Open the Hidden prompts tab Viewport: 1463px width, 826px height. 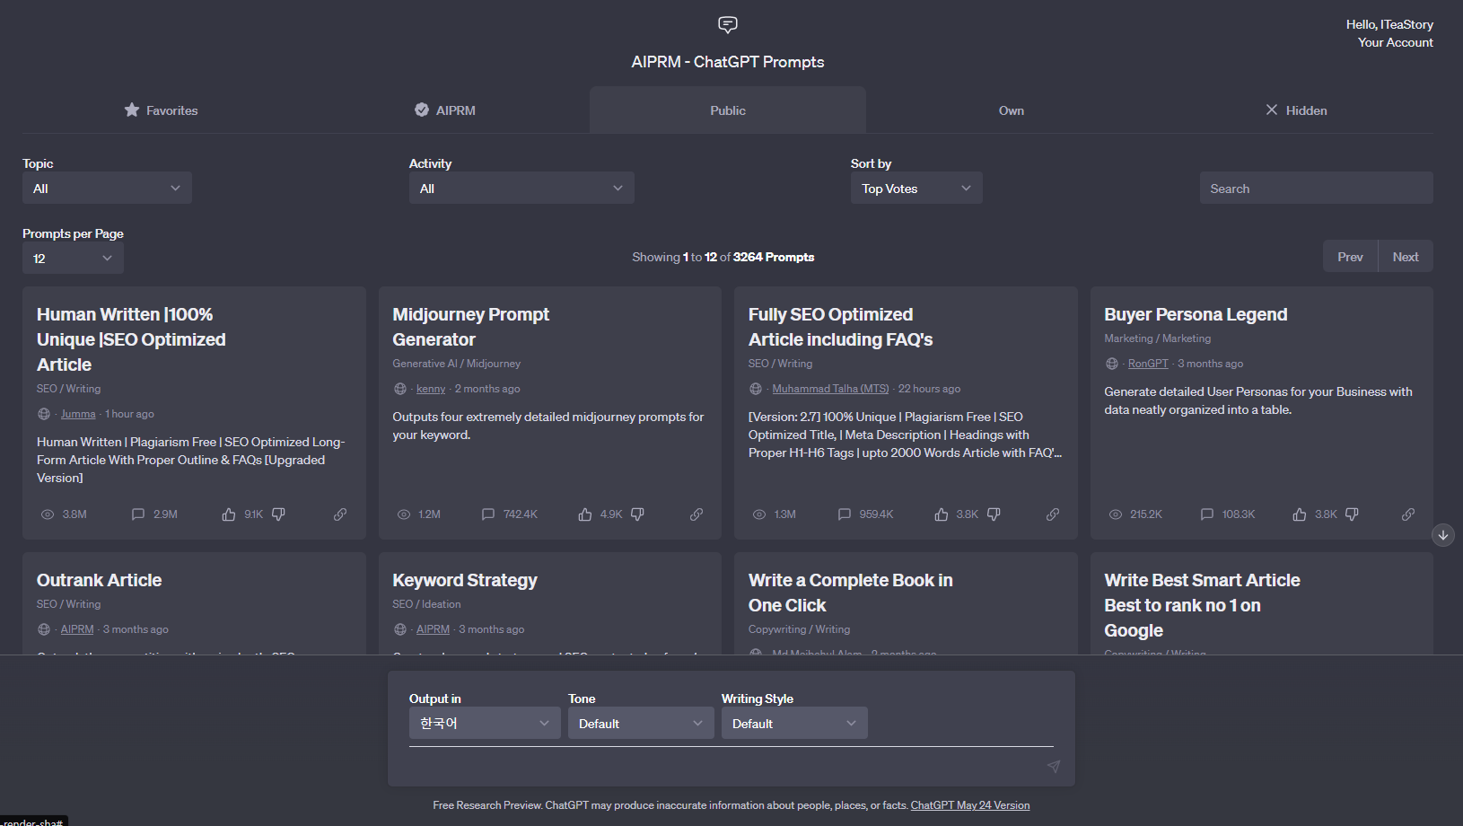point(1295,110)
